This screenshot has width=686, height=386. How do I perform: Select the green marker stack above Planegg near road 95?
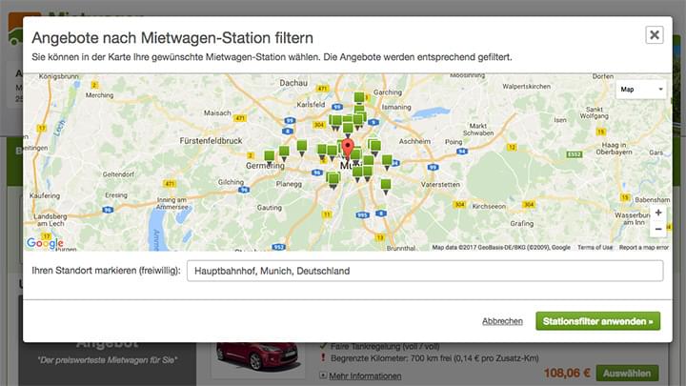coord(333,179)
